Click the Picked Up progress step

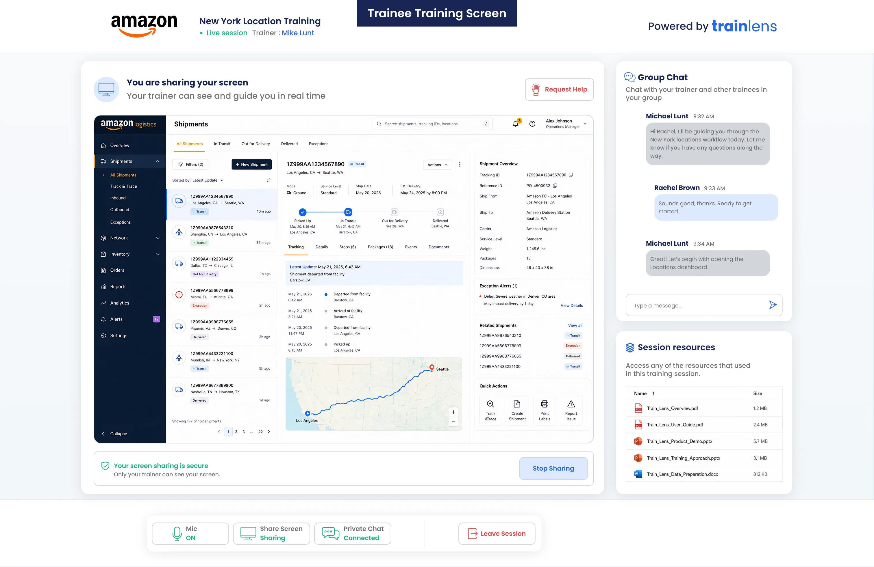302,212
